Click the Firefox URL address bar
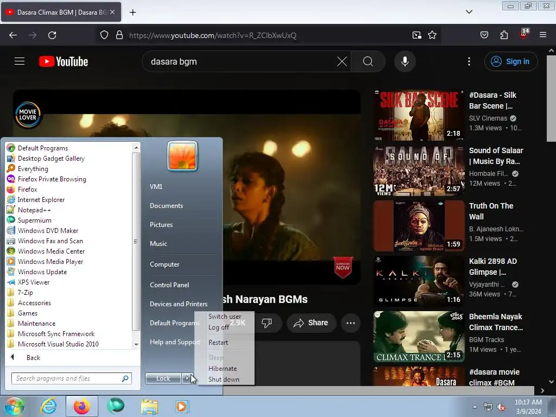 (213, 35)
